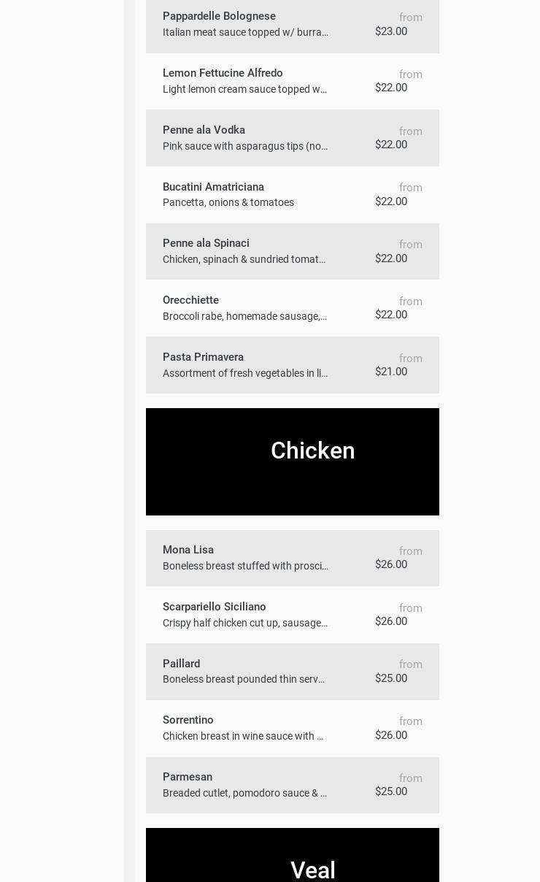This screenshot has height=882, width=540.
Task: Choose Penne ala Vodka from pasta list
Action: click(x=204, y=130)
